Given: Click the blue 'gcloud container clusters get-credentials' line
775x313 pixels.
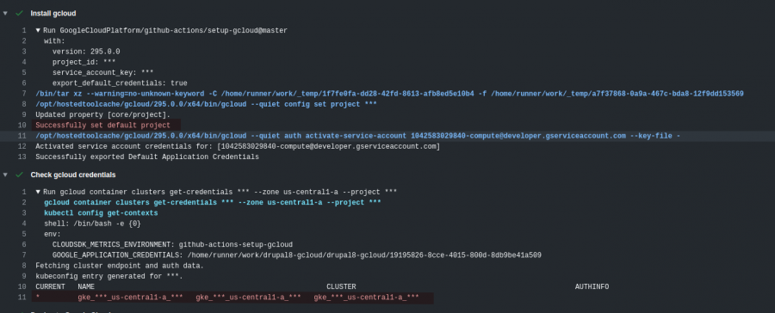Looking at the screenshot, I should 213,202.
